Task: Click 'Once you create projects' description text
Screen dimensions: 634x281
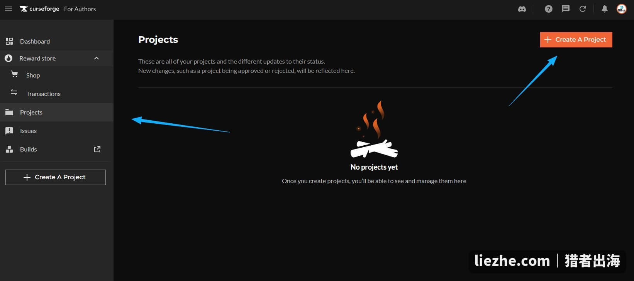Action: pos(374,181)
